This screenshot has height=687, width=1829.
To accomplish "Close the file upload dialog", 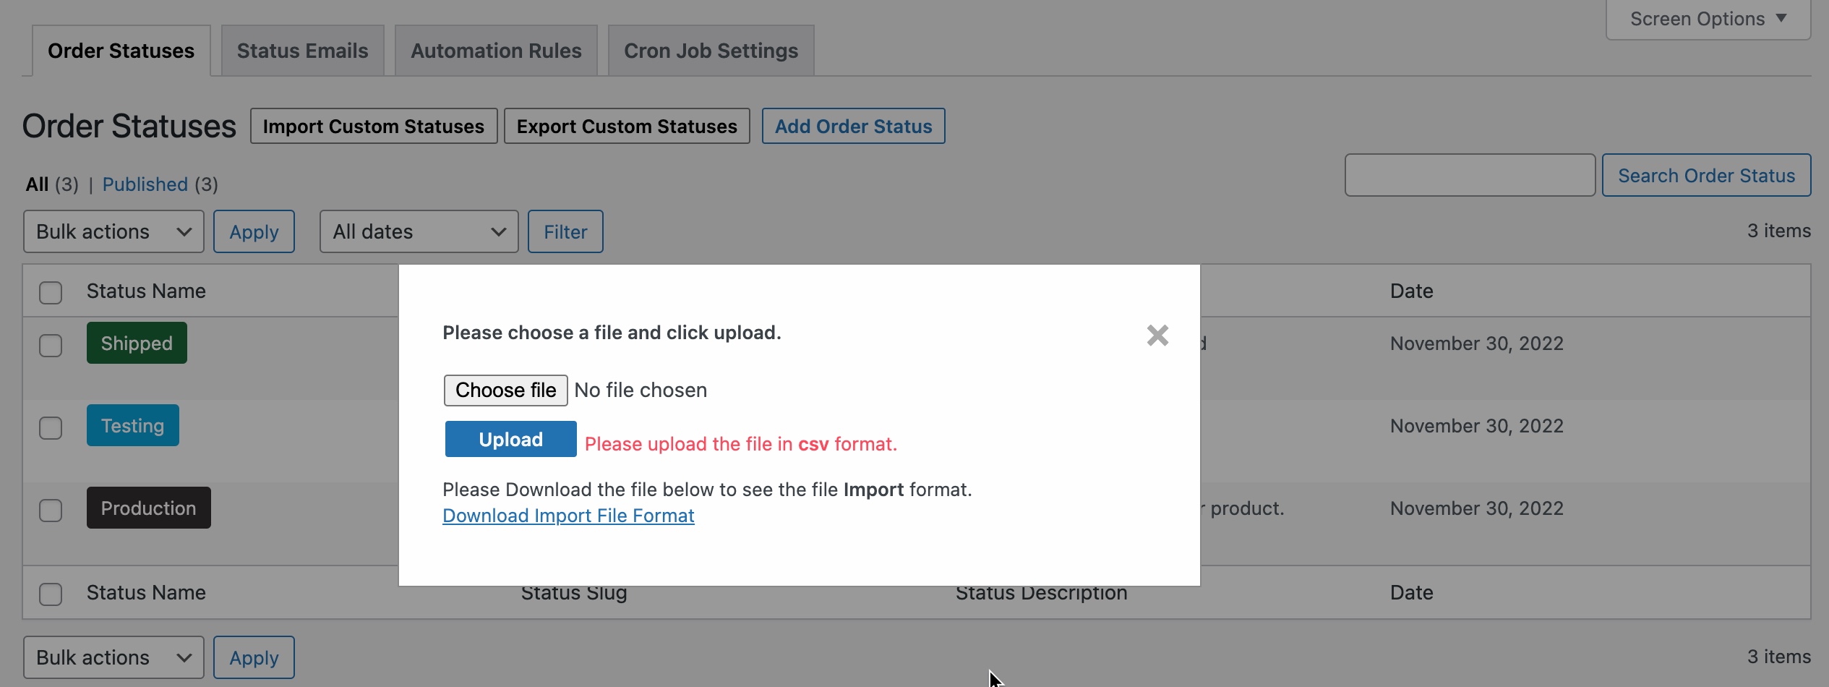I will click(1157, 335).
